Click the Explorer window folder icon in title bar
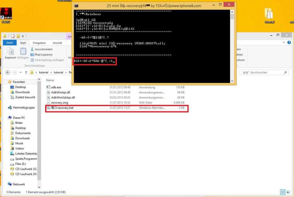The height and width of the screenshot is (197, 294). click(5, 36)
